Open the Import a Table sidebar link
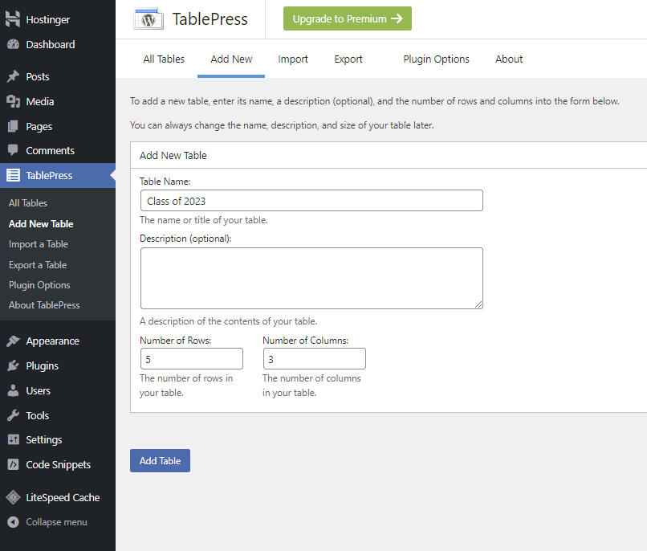 click(39, 243)
